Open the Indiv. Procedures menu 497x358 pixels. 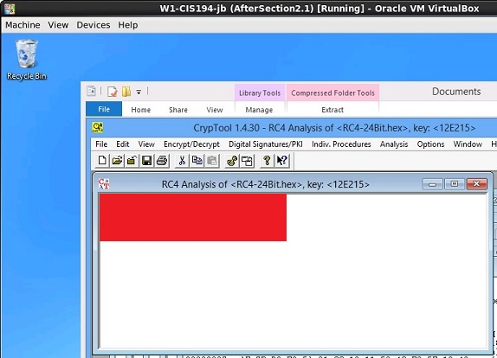341,144
